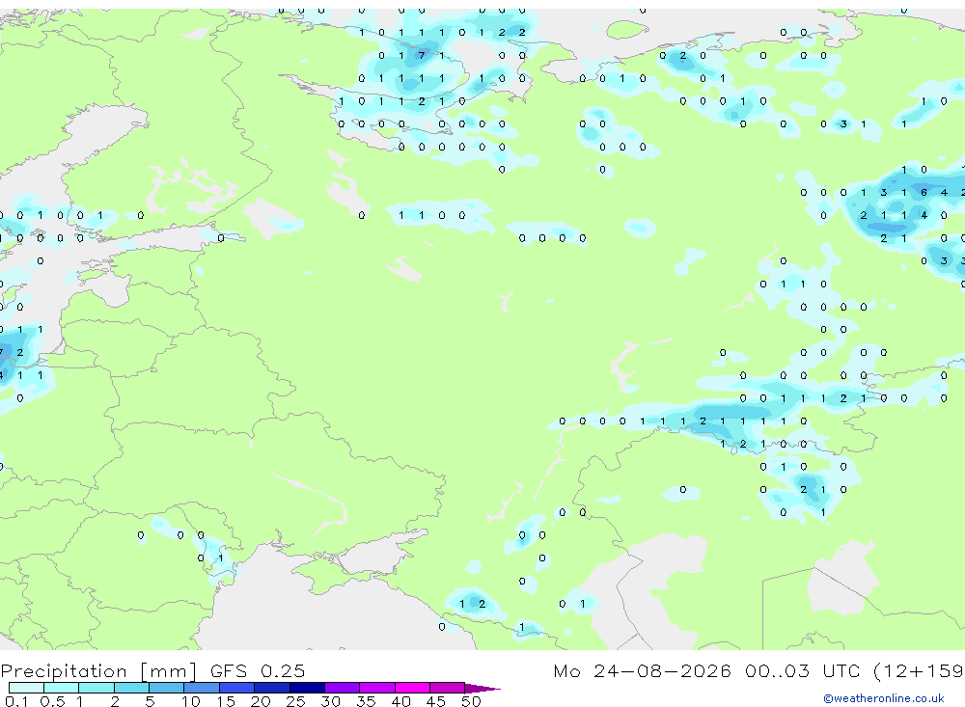Click the "0.5" legend scale label
This screenshot has width=965, height=707.
click(52, 701)
